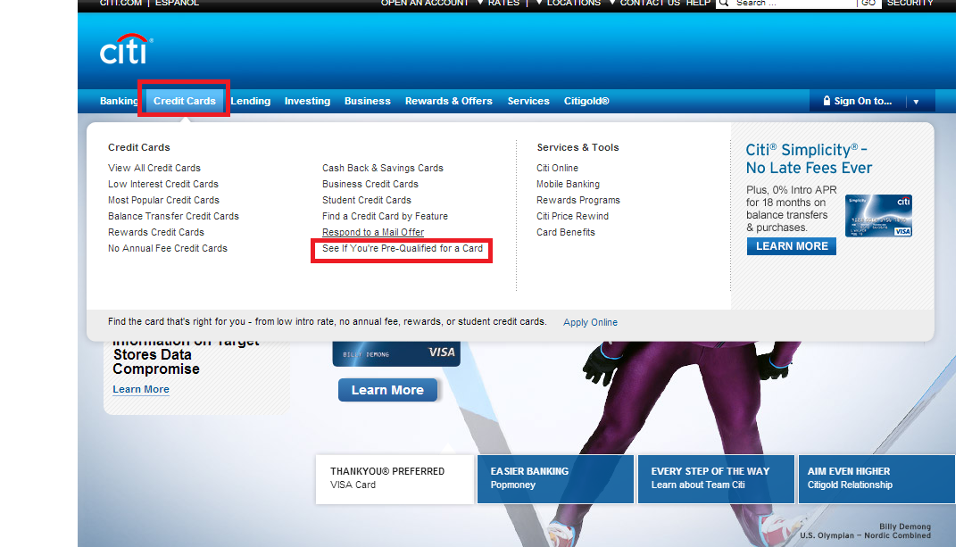Open Citi Price Rewind link
972x547 pixels.
pos(573,216)
